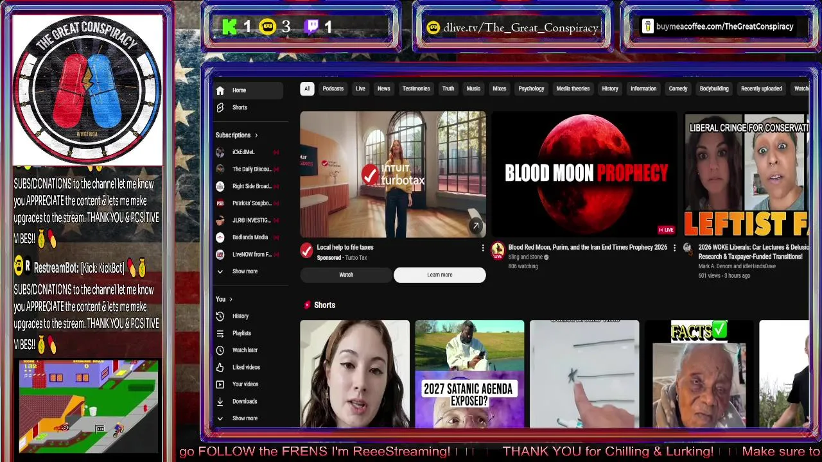Open the FACTS short thumbnail
822x462 pixels.
[x=699, y=374]
